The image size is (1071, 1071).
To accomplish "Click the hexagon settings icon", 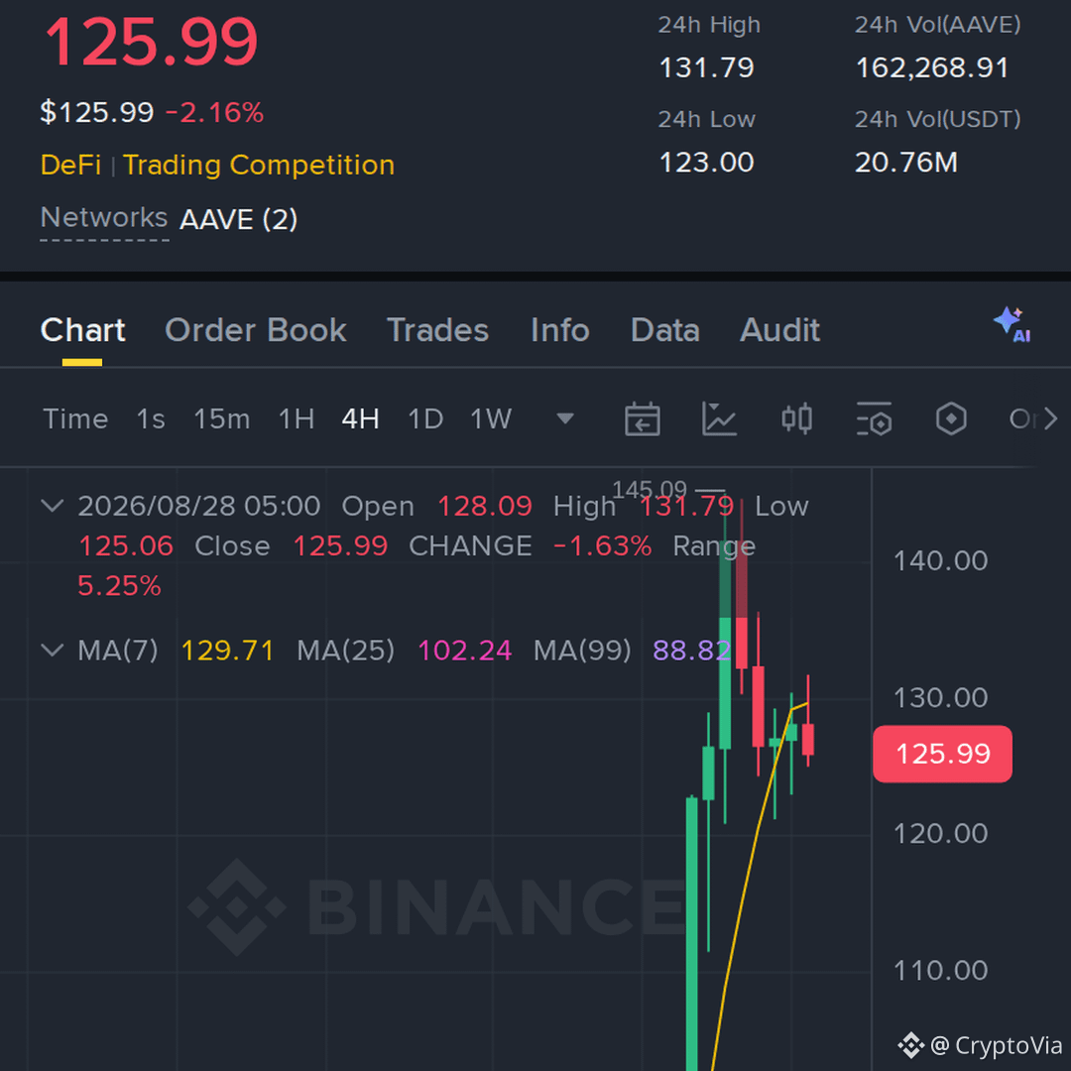I will click(x=951, y=418).
